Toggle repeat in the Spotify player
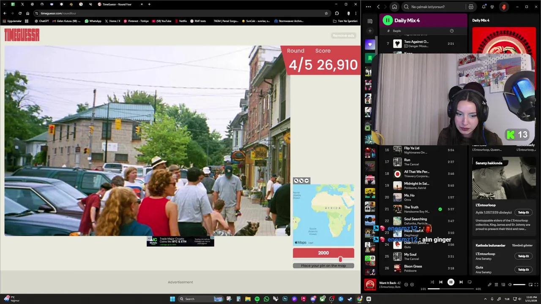Viewport: 541px width, 304px height. (469, 282)
